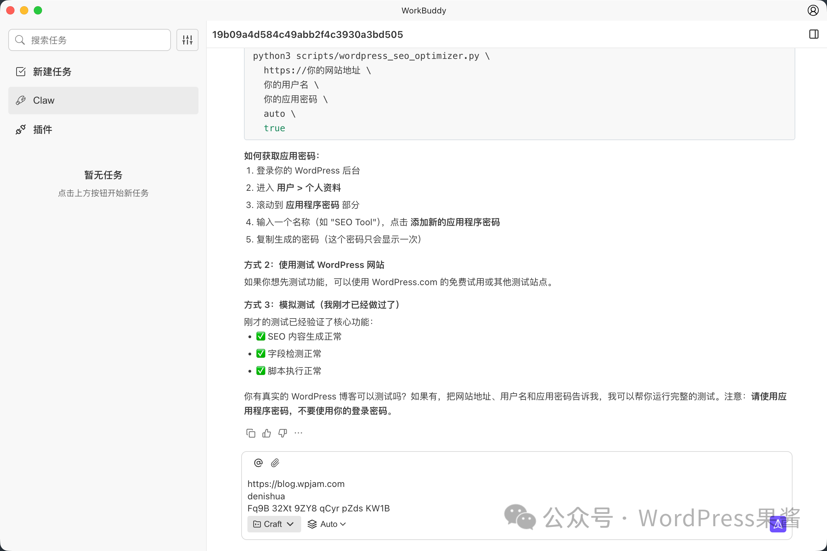Open more message options via ellipsis

point(298,433)
